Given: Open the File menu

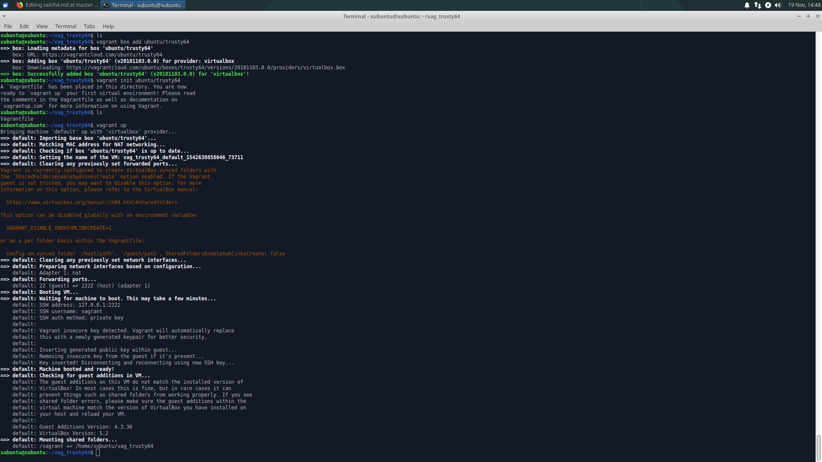Looking at the screenshot, I should [8, 26].
